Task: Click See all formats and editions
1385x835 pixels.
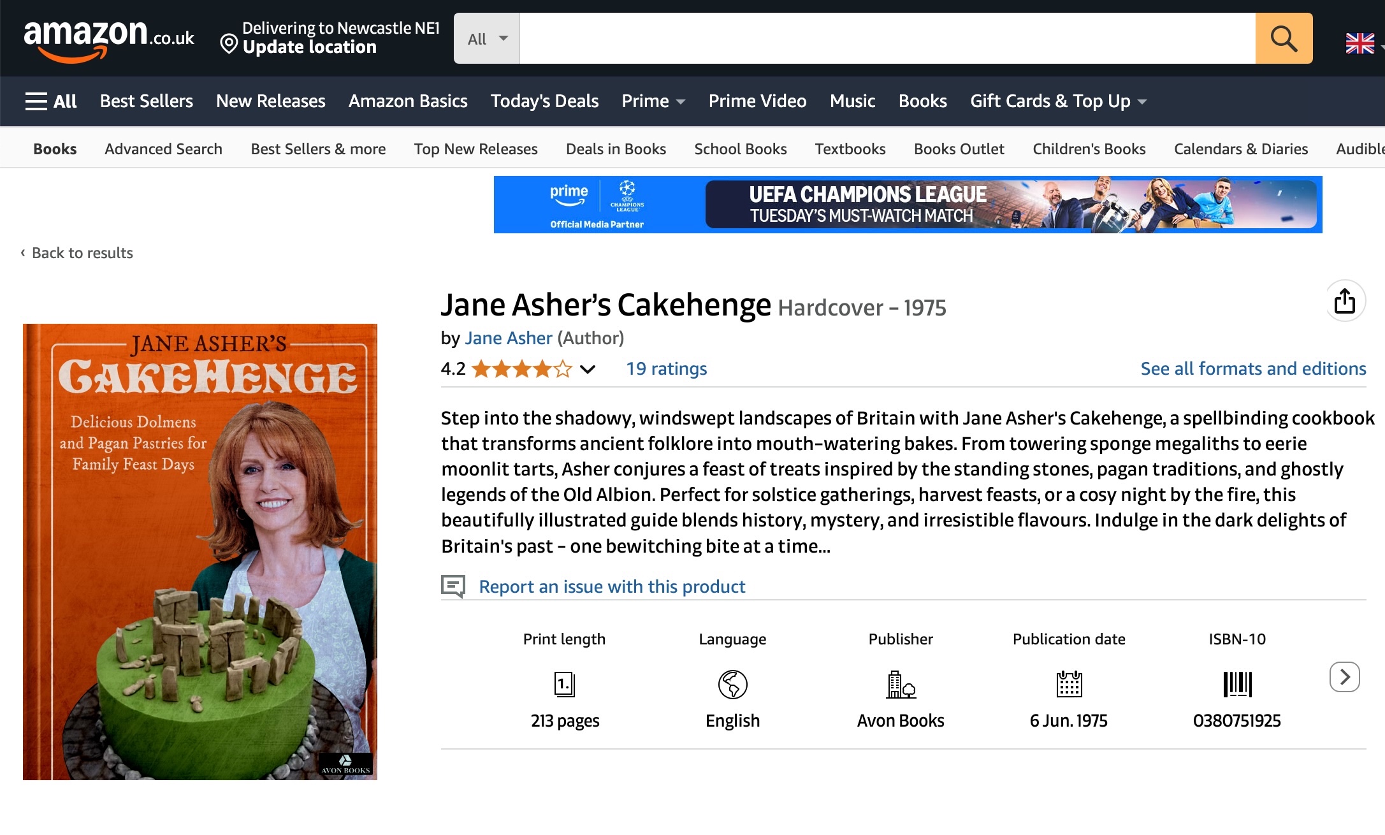Action: pos(1253,368)
